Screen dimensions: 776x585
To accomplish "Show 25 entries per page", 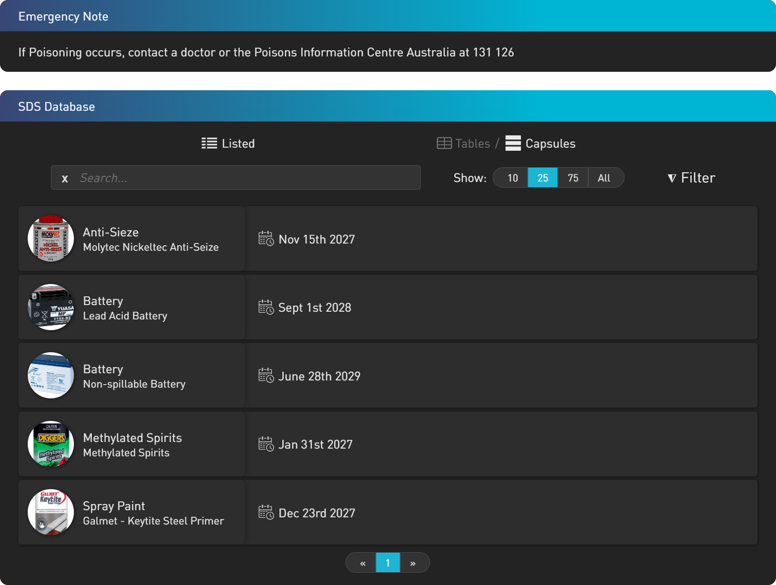I will [x=542, y=178].
